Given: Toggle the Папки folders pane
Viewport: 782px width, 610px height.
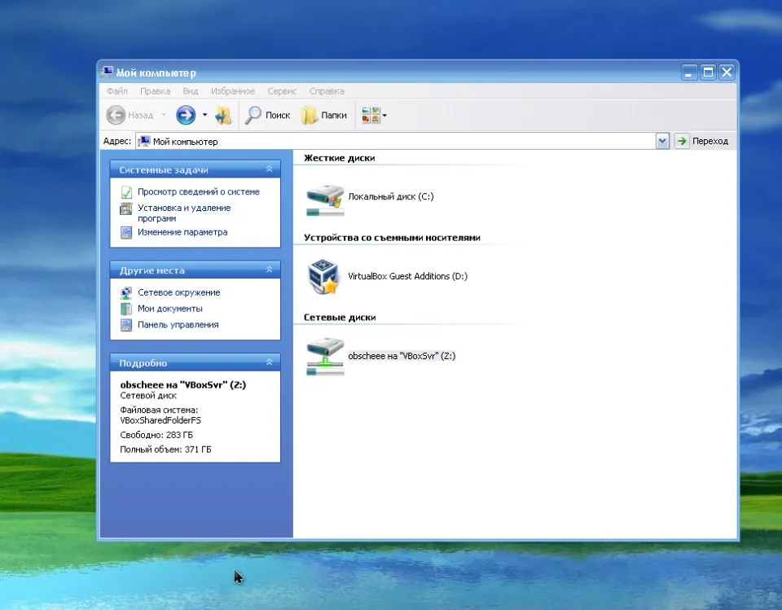Looking at the screenshot, I should (324, 115).
